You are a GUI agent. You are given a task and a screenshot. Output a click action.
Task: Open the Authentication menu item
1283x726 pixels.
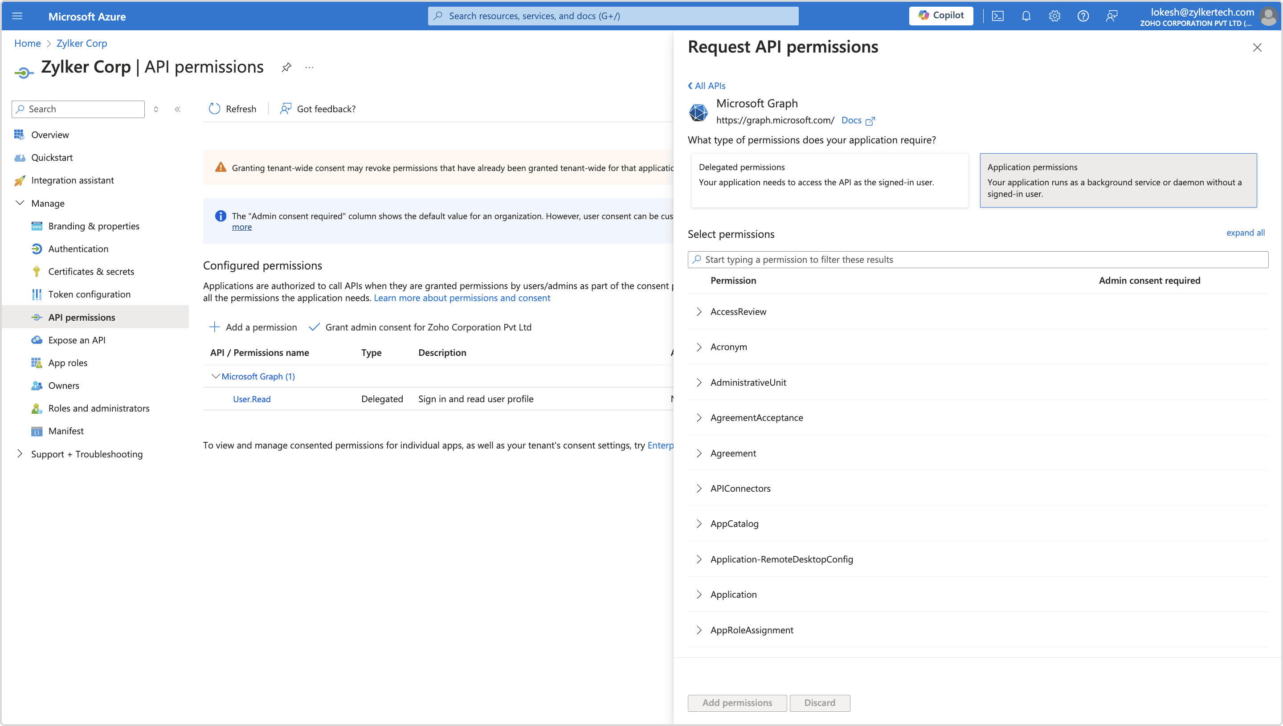[x=78, y=249]
